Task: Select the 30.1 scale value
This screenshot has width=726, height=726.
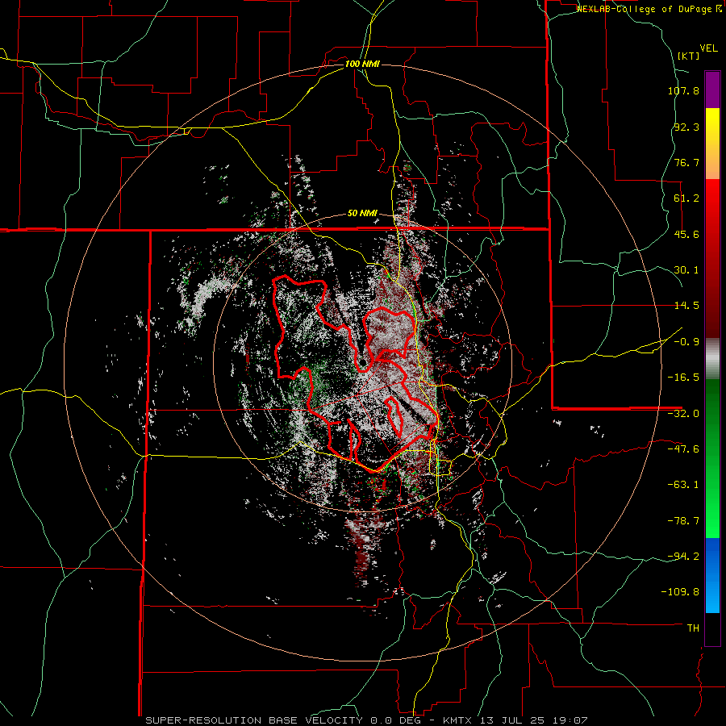Action: click(x=686, y=270)
